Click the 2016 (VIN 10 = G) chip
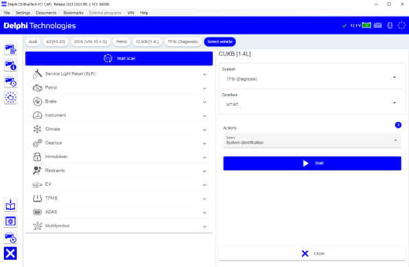This screenshot has width=409, height=267. 91,42
